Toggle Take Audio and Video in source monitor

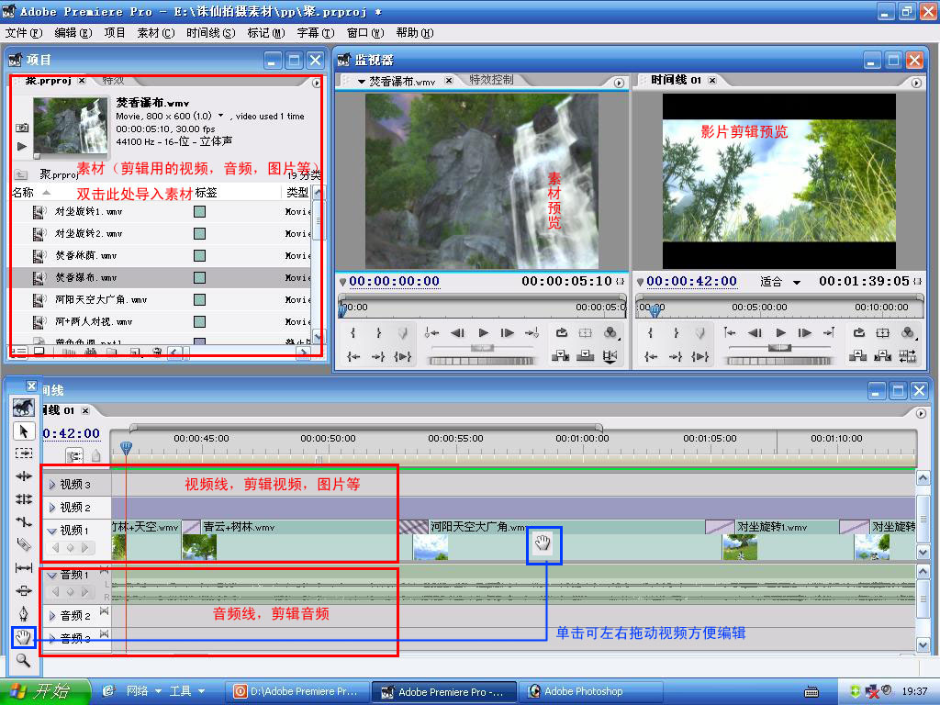click(610, 357)
